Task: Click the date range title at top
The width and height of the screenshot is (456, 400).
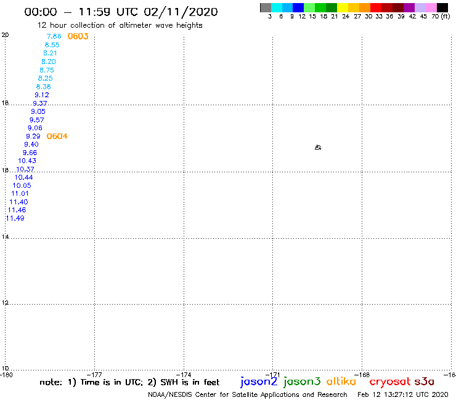Action: click(121, 12)
